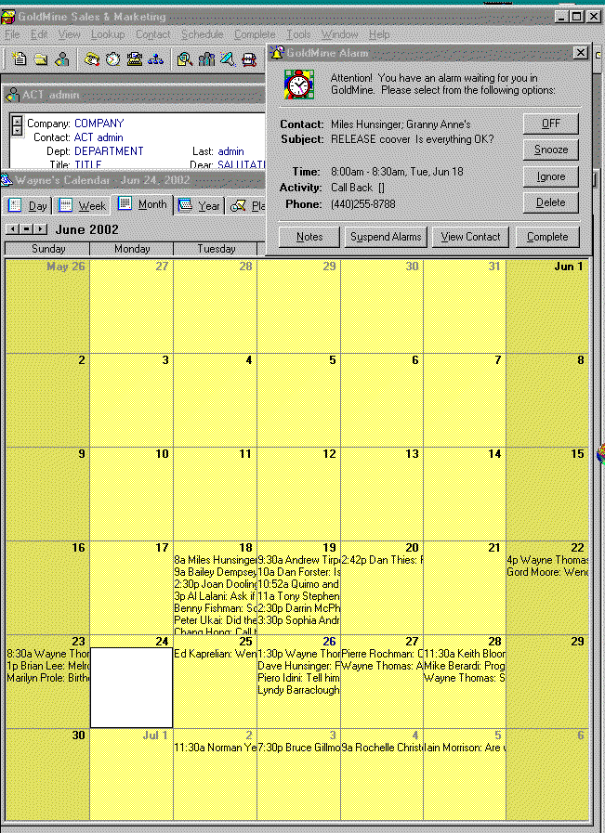Open the Tools menu

[298, 34]
